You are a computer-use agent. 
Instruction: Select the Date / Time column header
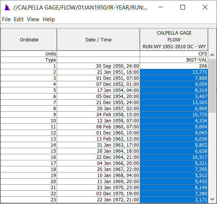(x=98, y=40)
